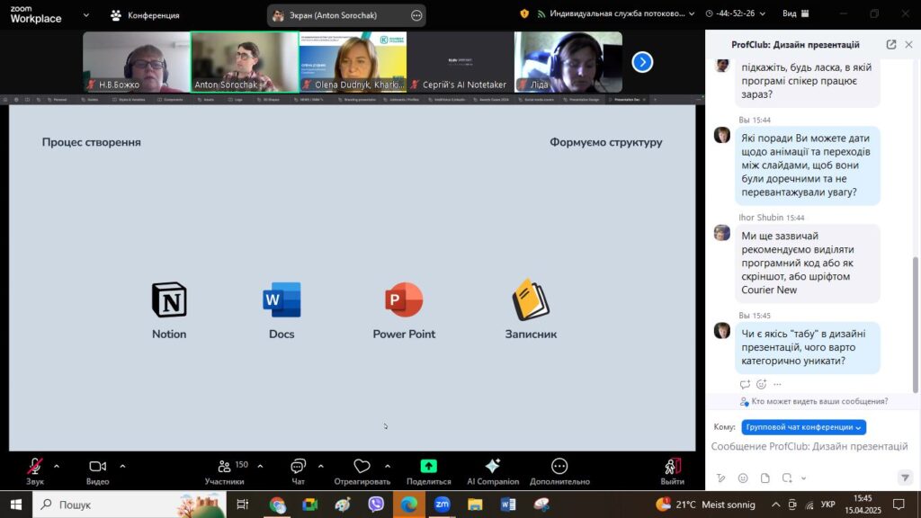This screenshot has width=921, height=518.
Task: Open Отреагировать reactions menu
Action: pyautogui.click(x=362, y=471)
